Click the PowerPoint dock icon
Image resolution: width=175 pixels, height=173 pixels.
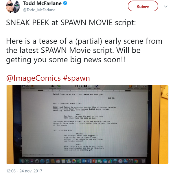pyautogui.click(x=94, y=161)
